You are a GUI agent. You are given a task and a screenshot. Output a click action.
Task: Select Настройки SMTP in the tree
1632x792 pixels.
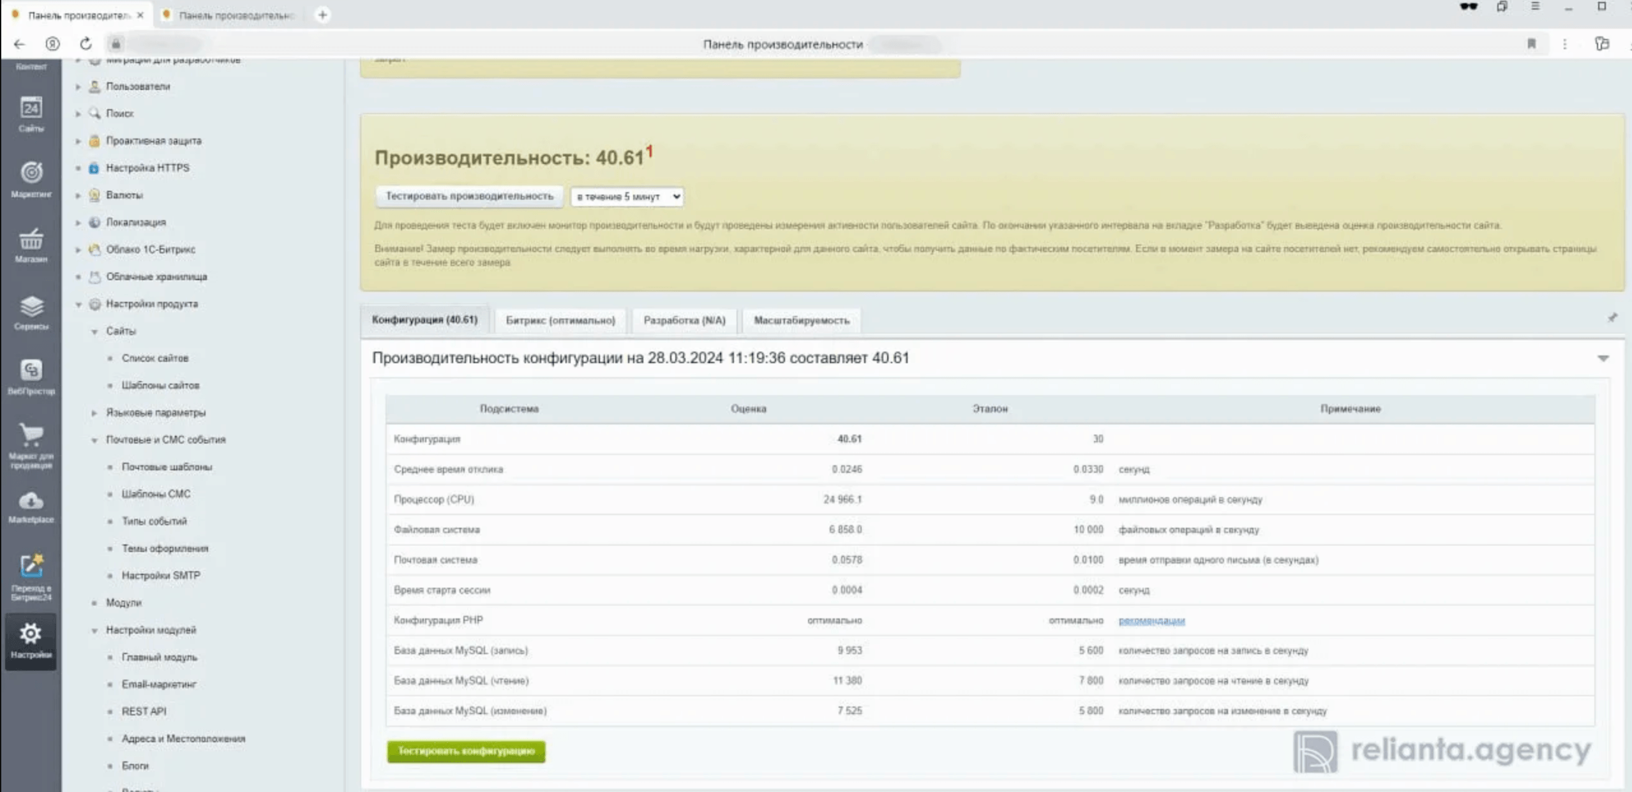pos(161,576)
